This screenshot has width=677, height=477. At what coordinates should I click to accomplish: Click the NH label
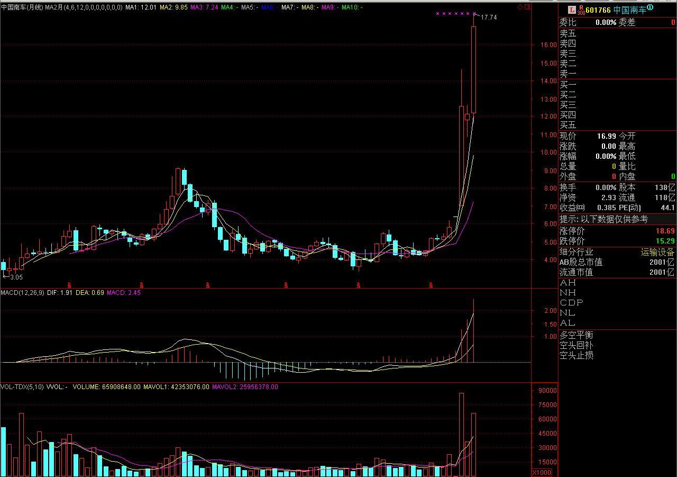click(568, 293)
